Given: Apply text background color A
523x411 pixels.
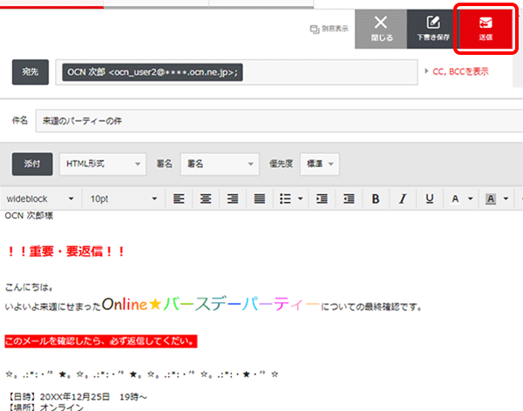Looking at the screenshot, I should pos(491,199).
